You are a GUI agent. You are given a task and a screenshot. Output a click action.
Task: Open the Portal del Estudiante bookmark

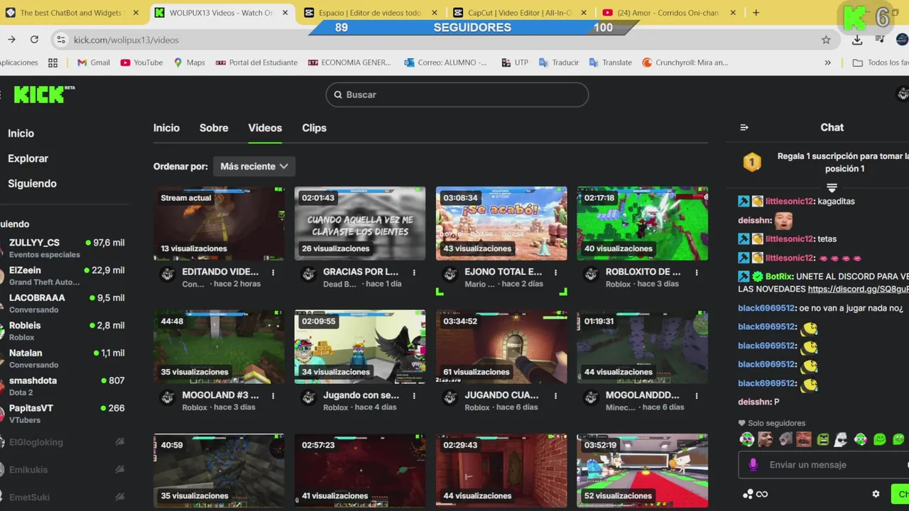point(256,62)
